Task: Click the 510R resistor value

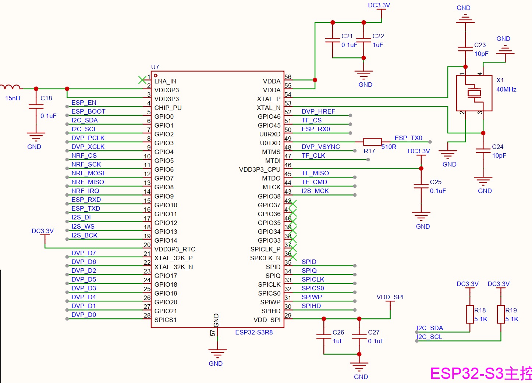Action: 389,147
